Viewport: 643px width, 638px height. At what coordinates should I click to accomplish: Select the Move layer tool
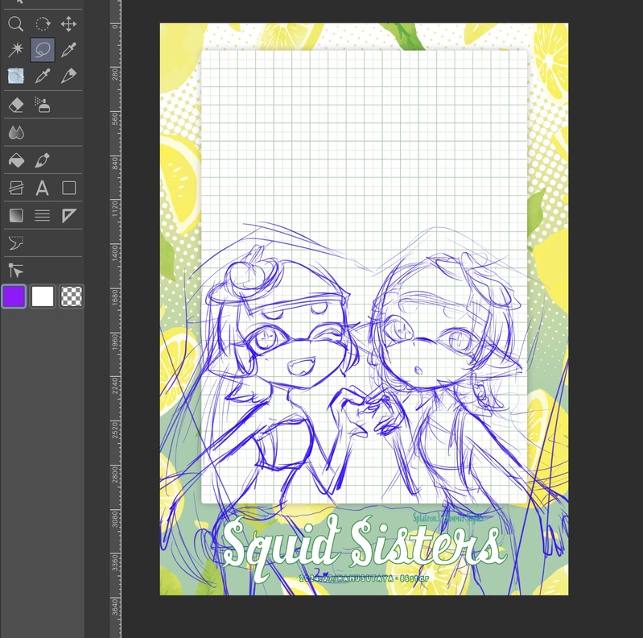68,24
